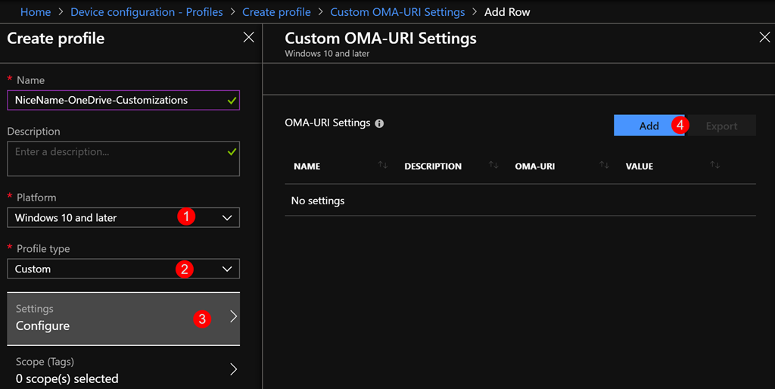Open the Platform dropdown
Viewport: 775px width, 389px height.
click(x=123, y=218)
